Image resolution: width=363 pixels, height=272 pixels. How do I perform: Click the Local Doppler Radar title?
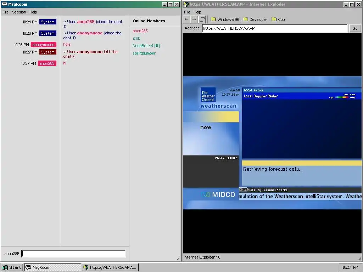pyautogui.click(x=261, y=96)
